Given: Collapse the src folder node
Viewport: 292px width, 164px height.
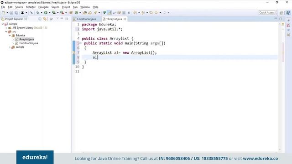Looking at the screenshot, I should (x=6, y=32).
